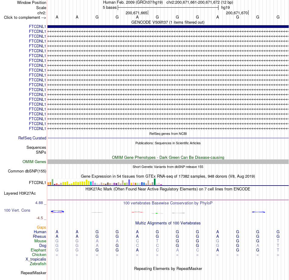Screen dimensions: 289x280
Task: Click the 'RefSeq Curated' track label
Action: click(32, 138)
